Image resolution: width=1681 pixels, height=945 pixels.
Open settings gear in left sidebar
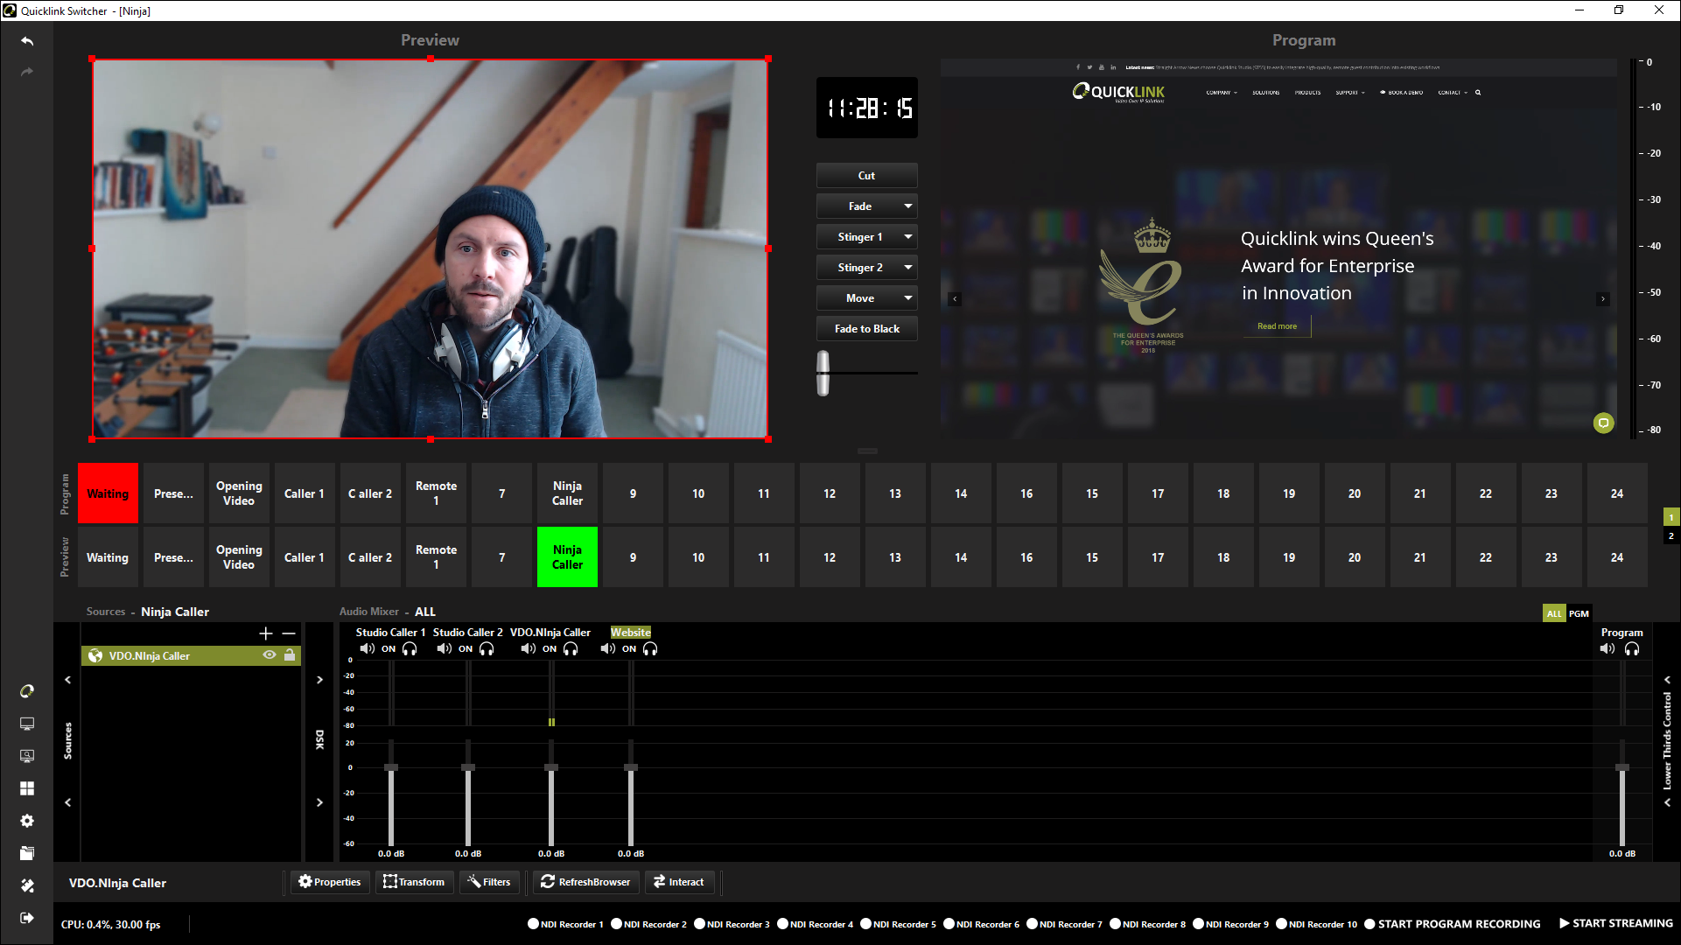pos(27,821)
